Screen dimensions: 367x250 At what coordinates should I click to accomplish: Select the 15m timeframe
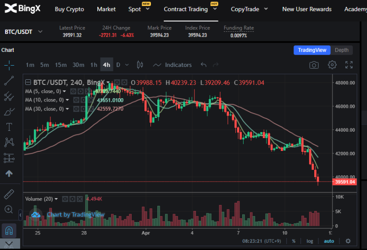(x=61, y=65)
